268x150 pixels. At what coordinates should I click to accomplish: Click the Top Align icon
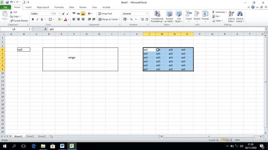(74, 14)
